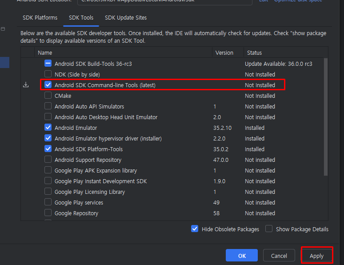Enable the CMake checkbox

click(48, 95)
